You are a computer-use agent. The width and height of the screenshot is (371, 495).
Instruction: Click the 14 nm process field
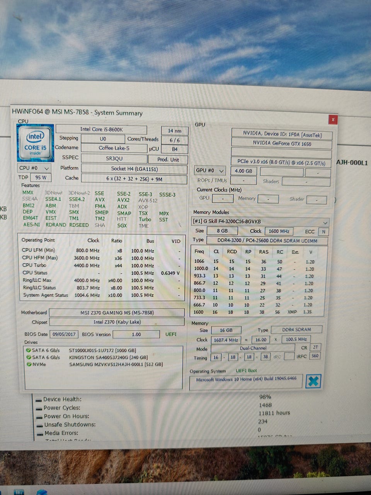[x=175, y=131]
